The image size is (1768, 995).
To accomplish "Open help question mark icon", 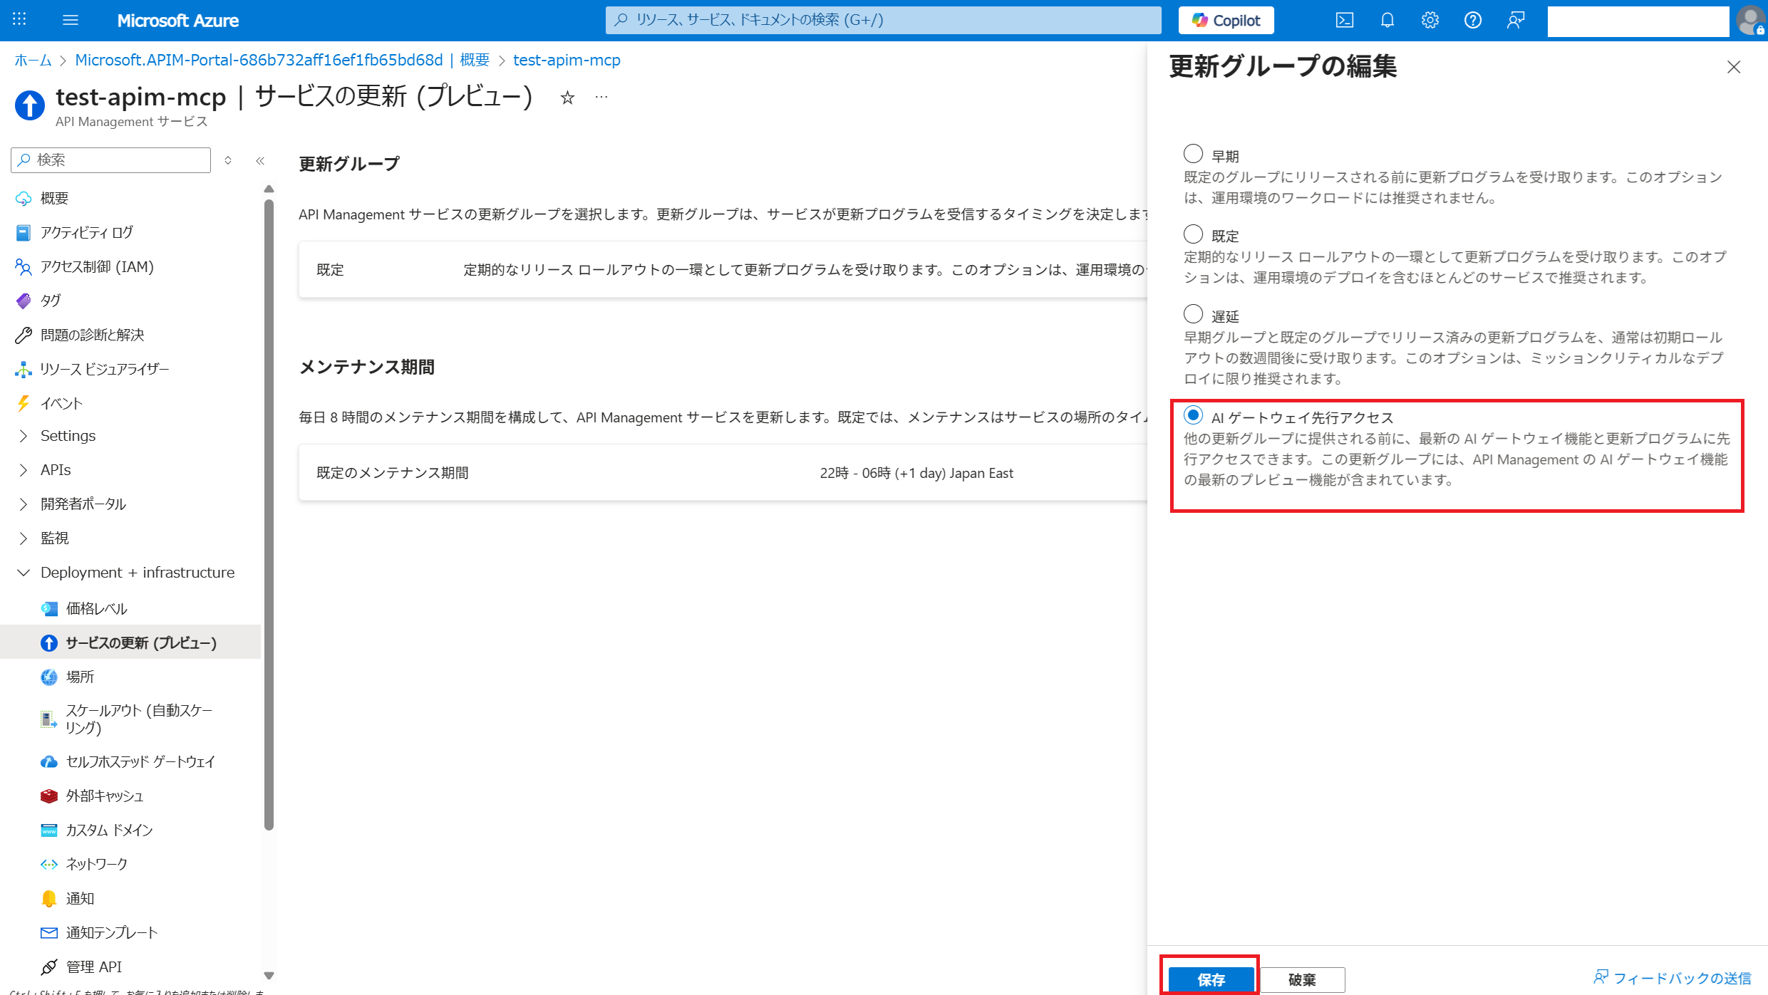I will (1472, 20).
